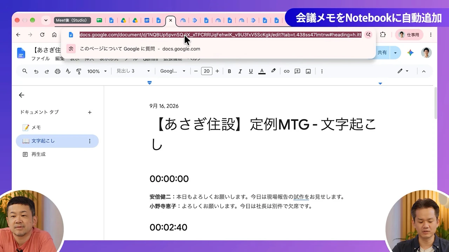Close the document tabs sidebar with back arrow
The width and height of the screenshot is (449, 252).
pos(21,95)
